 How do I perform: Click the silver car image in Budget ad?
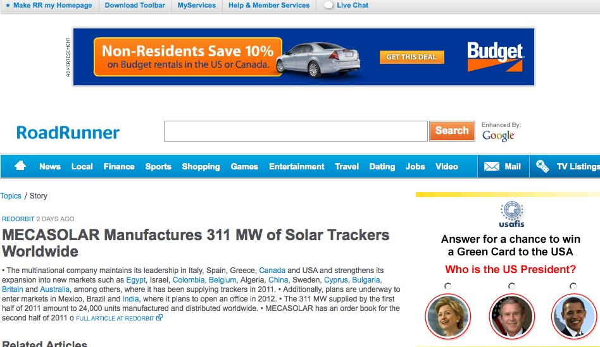tap(318, 59)
